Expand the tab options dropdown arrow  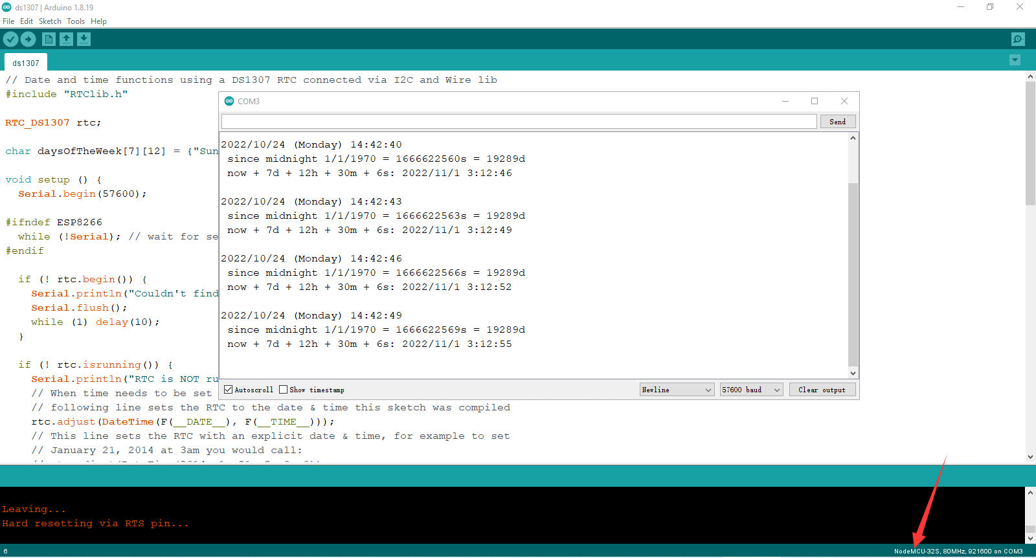(1015, 60)
